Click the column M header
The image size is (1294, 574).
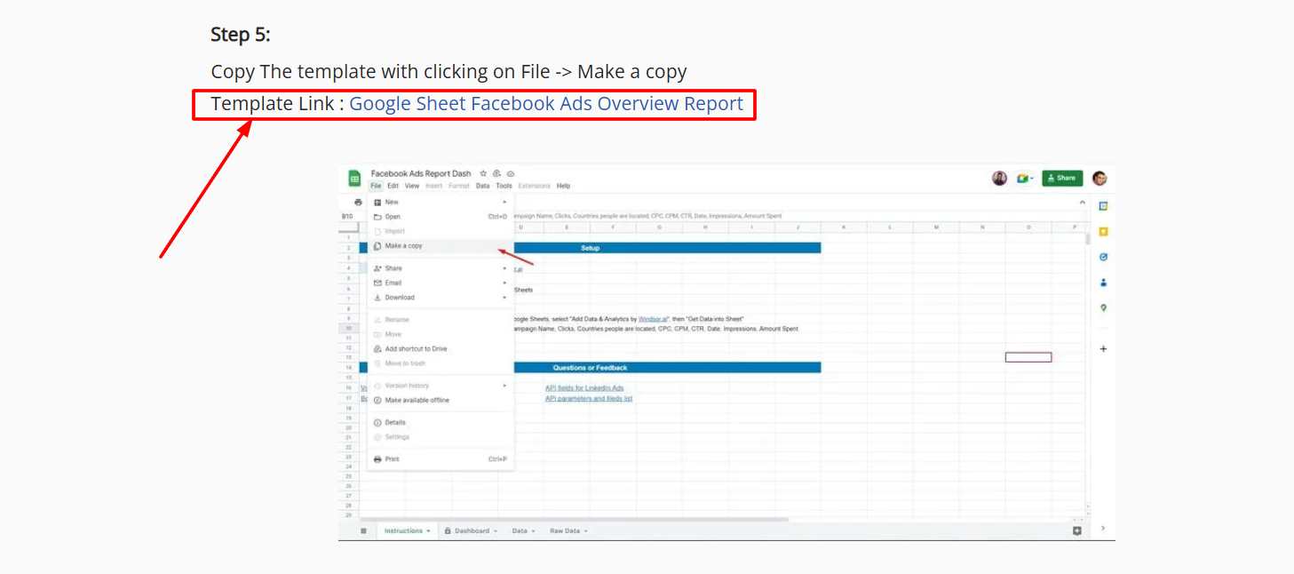coord(936,227)
